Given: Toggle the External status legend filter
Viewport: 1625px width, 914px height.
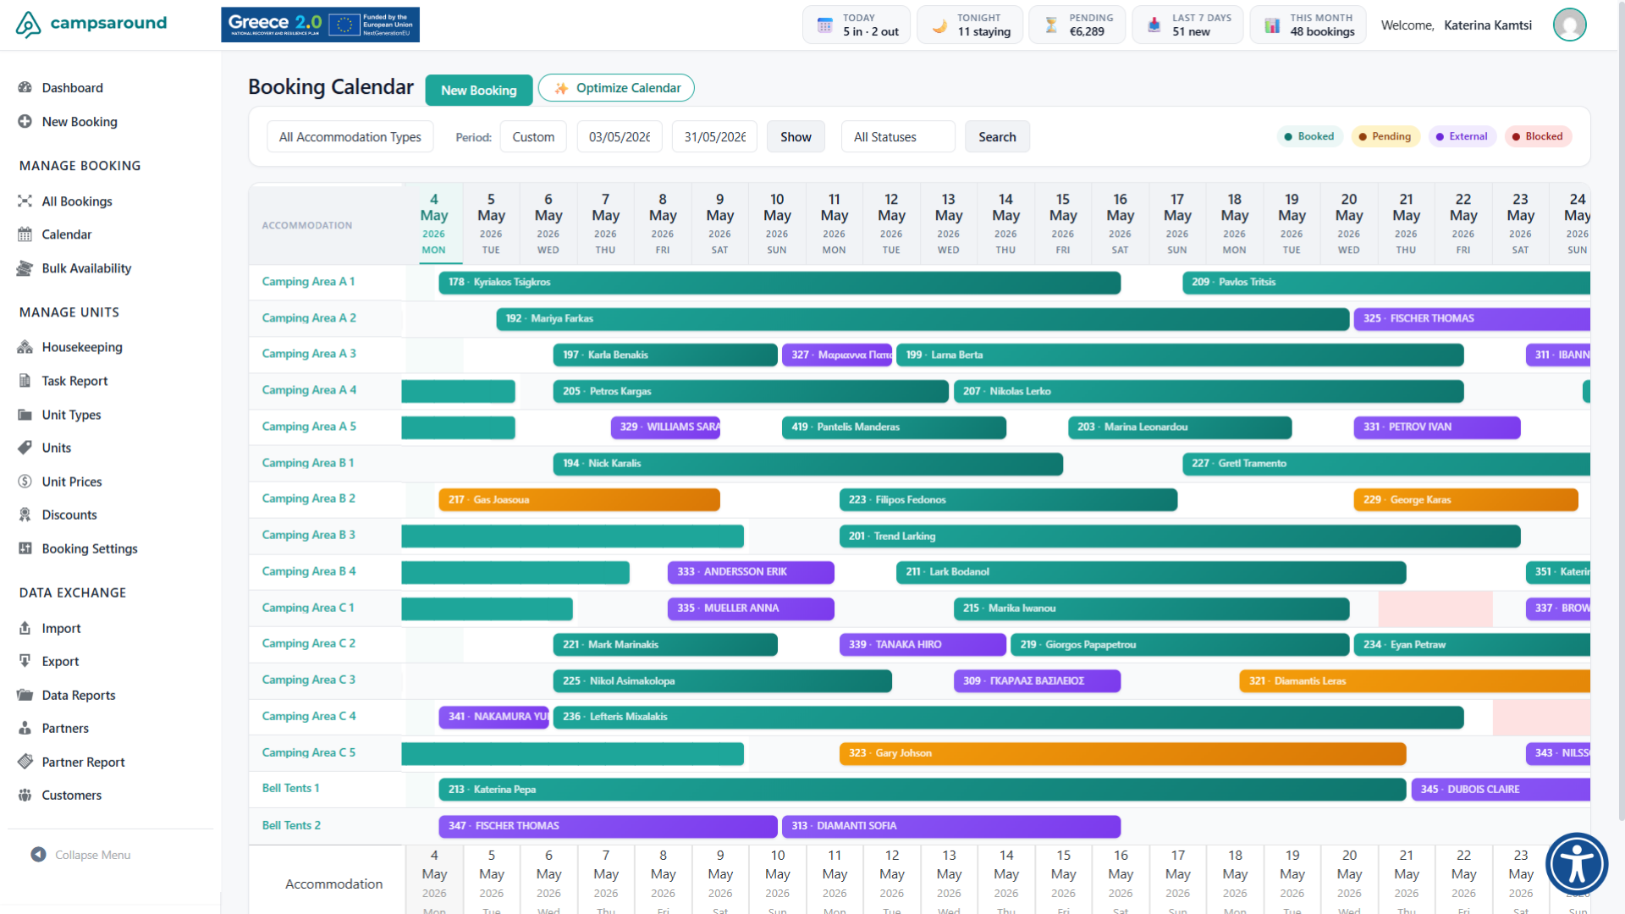Looking at the screenshot, I should click(1462, 136).
